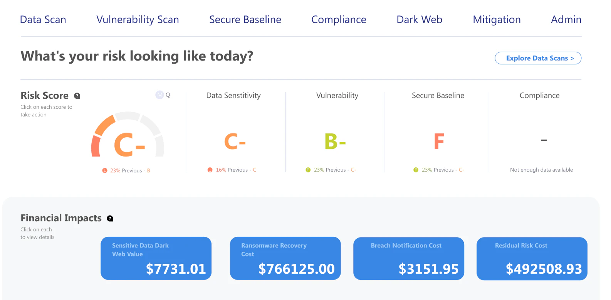Image resolution: width=611 pixels, height=300 pixels.
Task: Click the Risk Score help icon
Action: [77, 96]
